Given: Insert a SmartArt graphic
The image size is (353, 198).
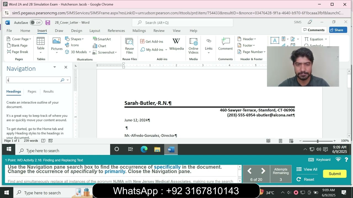Looking at the screenshot, I should [x=102, y=39].
